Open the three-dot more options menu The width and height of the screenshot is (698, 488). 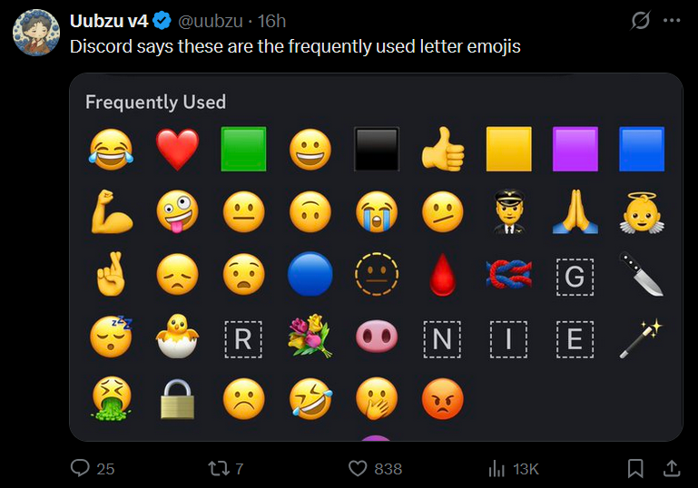[x=672, y=21]
